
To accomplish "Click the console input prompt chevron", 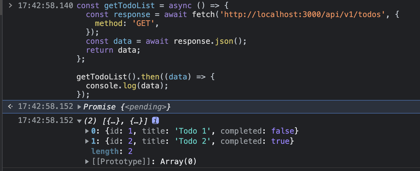I will point(10,5).
